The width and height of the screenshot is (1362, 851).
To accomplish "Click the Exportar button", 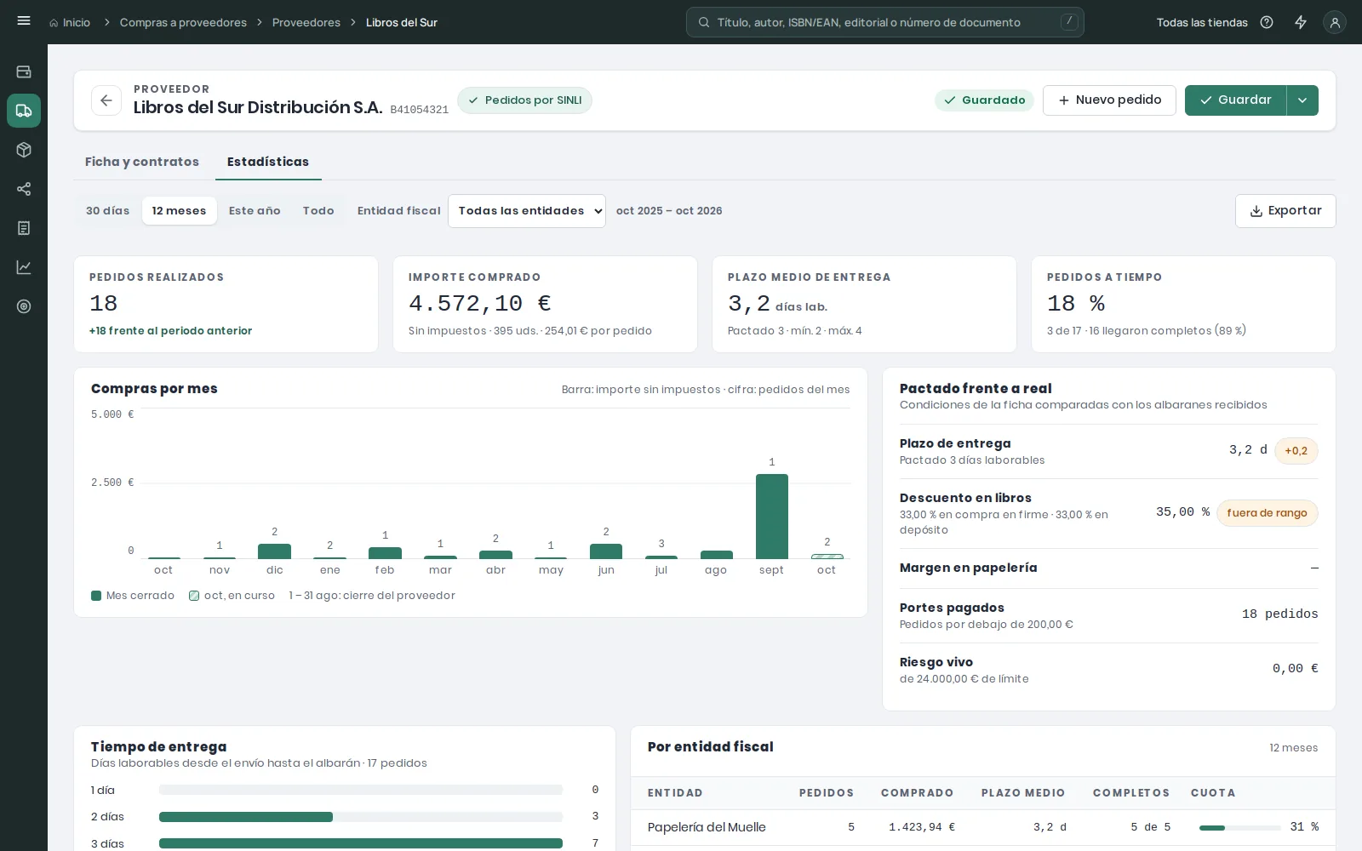I will pyautogui.click(x=1285, y=211).
